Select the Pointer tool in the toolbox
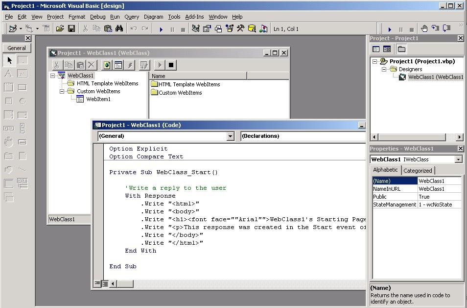Viewport: 467px width, 308px height. pyautogui.click(x=9, y=60)
